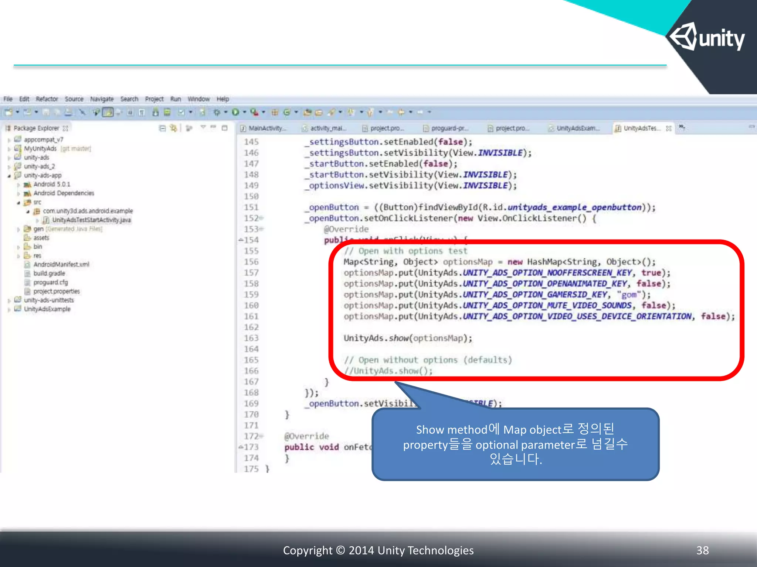757x567 pixels.
Task: Toggle the highlighted Mark Occurrences button
Action: 108,112
